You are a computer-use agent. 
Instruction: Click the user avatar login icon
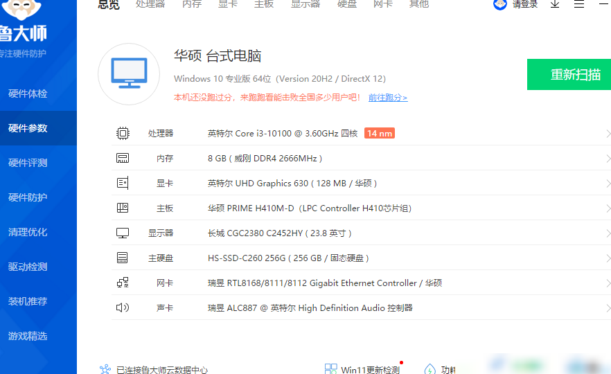pyautogui.click(x=500, y=4)
